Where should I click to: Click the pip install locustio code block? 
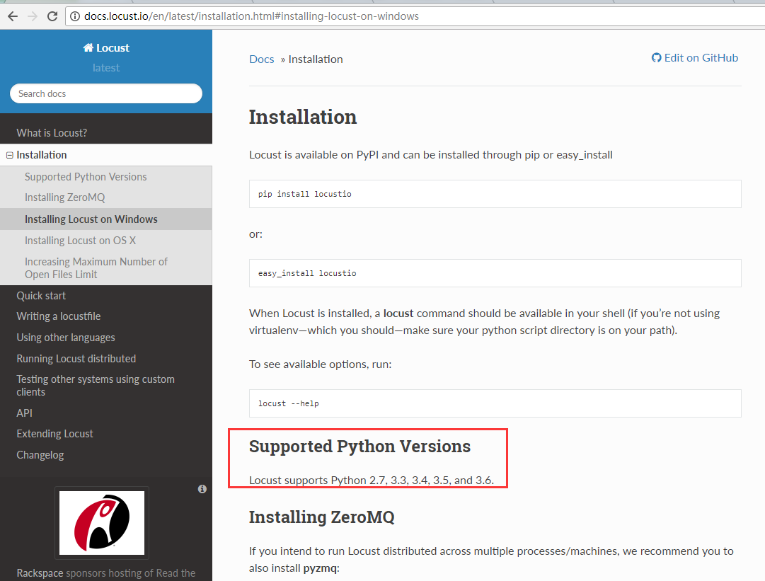[495, 194]
